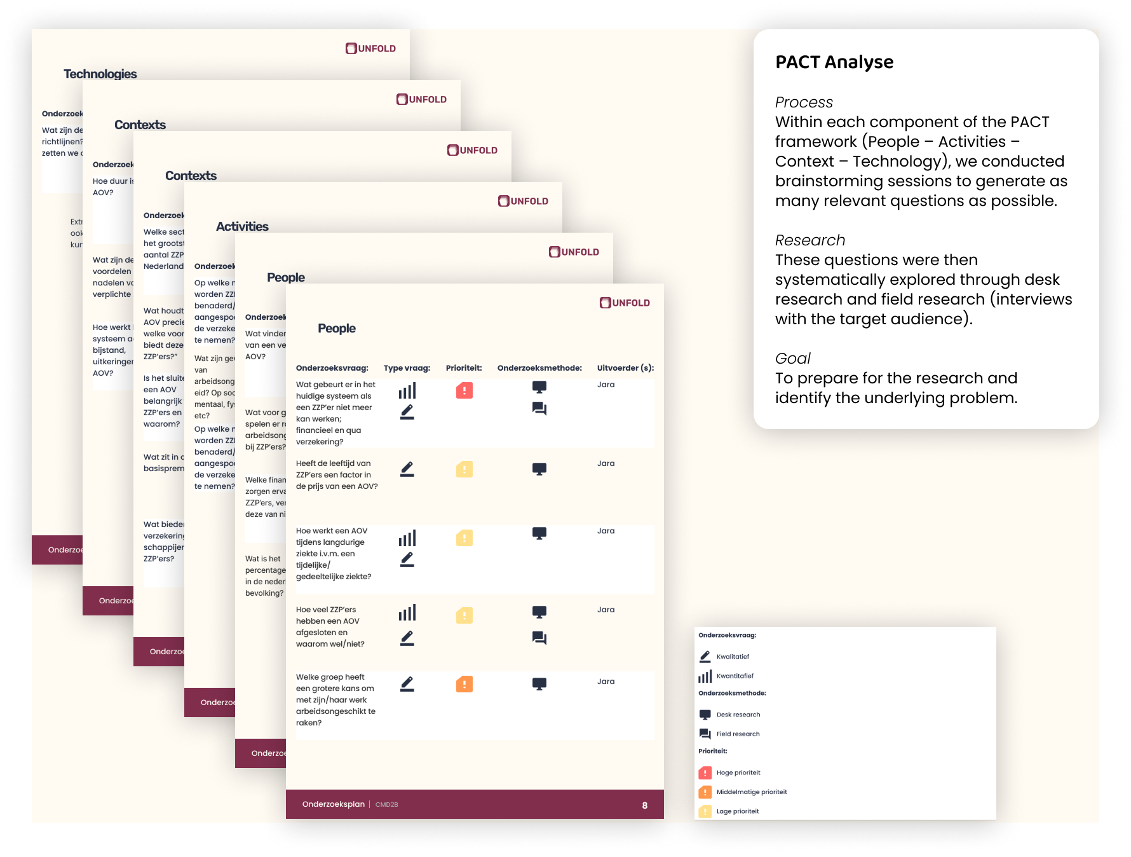Viewport: 1131px width, 857px height.
Task: Click monitor icon in 'Hoe werkt een AOV' row
Action: [x=539, y=533]
